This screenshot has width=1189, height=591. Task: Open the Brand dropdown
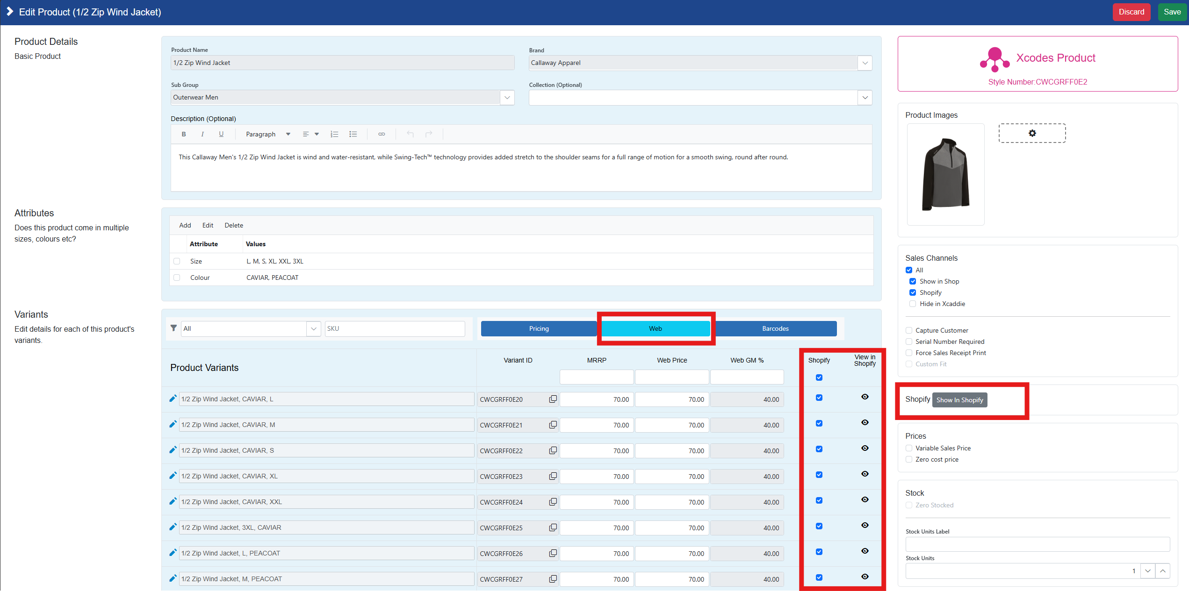tap(865, 63)
